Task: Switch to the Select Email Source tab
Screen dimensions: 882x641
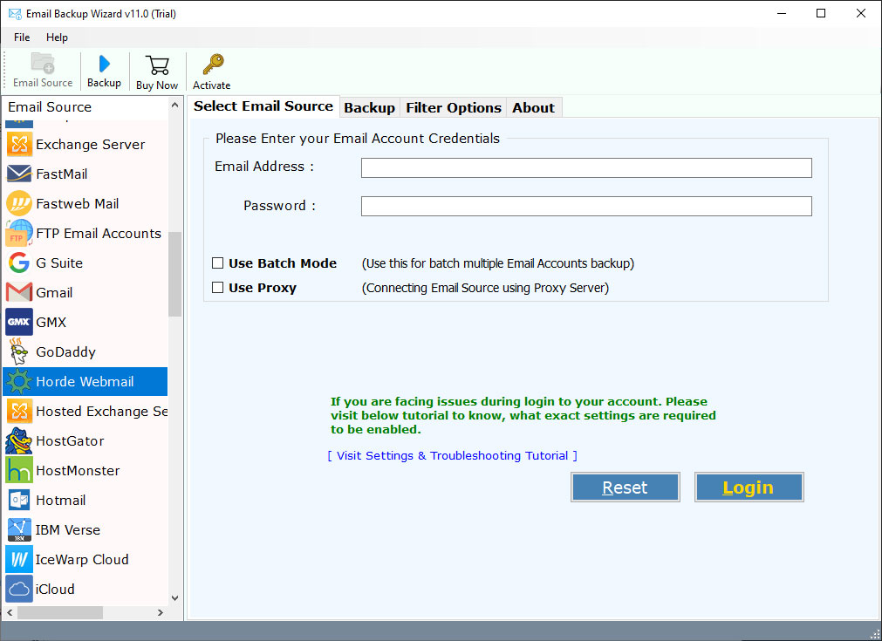Action: 263,106
